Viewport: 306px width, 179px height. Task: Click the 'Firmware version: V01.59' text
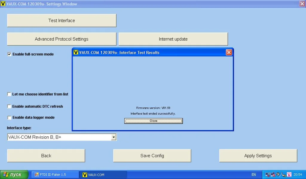click(x=153, y=108)
